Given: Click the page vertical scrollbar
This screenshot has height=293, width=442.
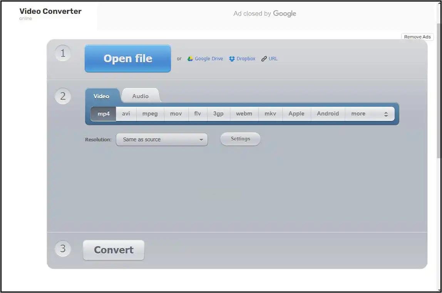Looking at the screenshot, I should pos(439,90).
